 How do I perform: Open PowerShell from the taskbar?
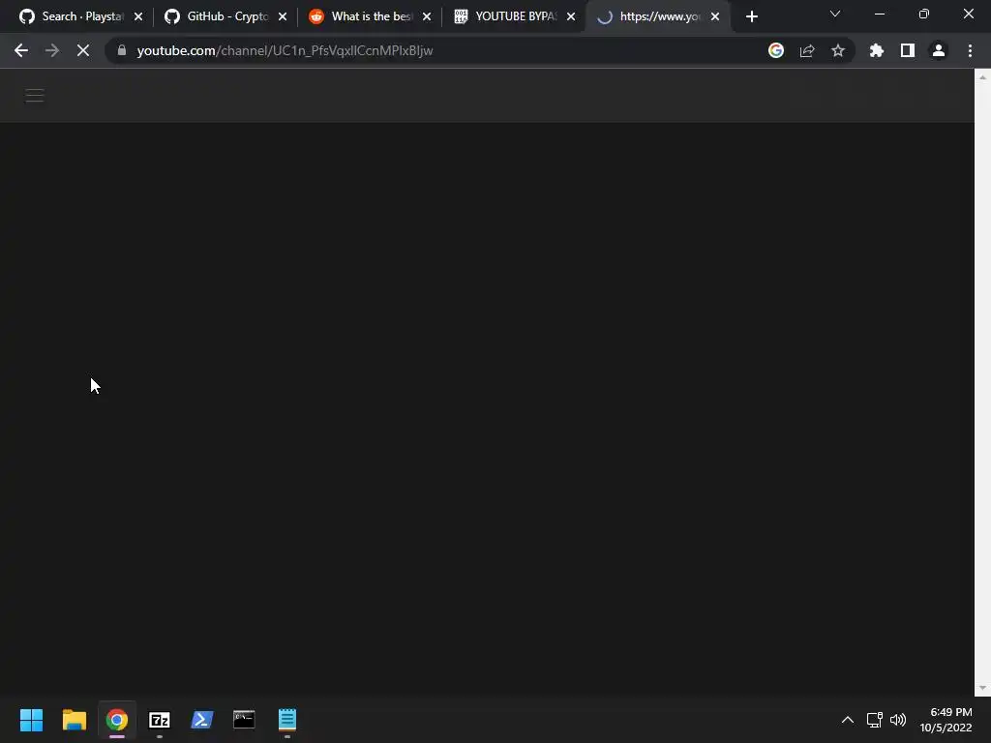click(x=201, y=720)
